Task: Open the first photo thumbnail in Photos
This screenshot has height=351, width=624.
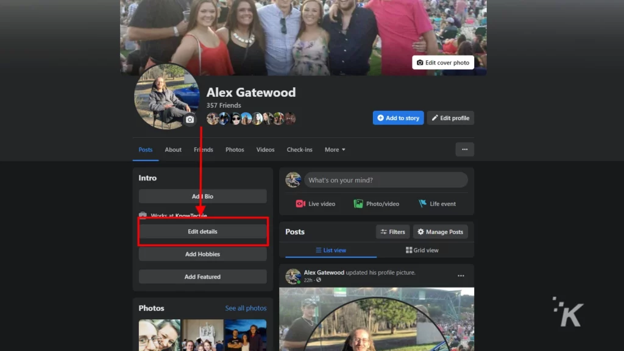Action: 159,335
